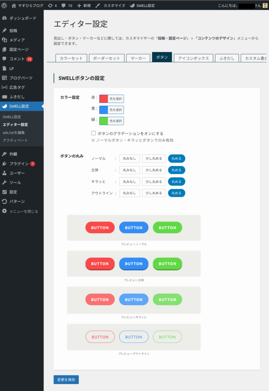Click the blue color swatch
Viewport: 269px width, 391px height.
(104, 110)
